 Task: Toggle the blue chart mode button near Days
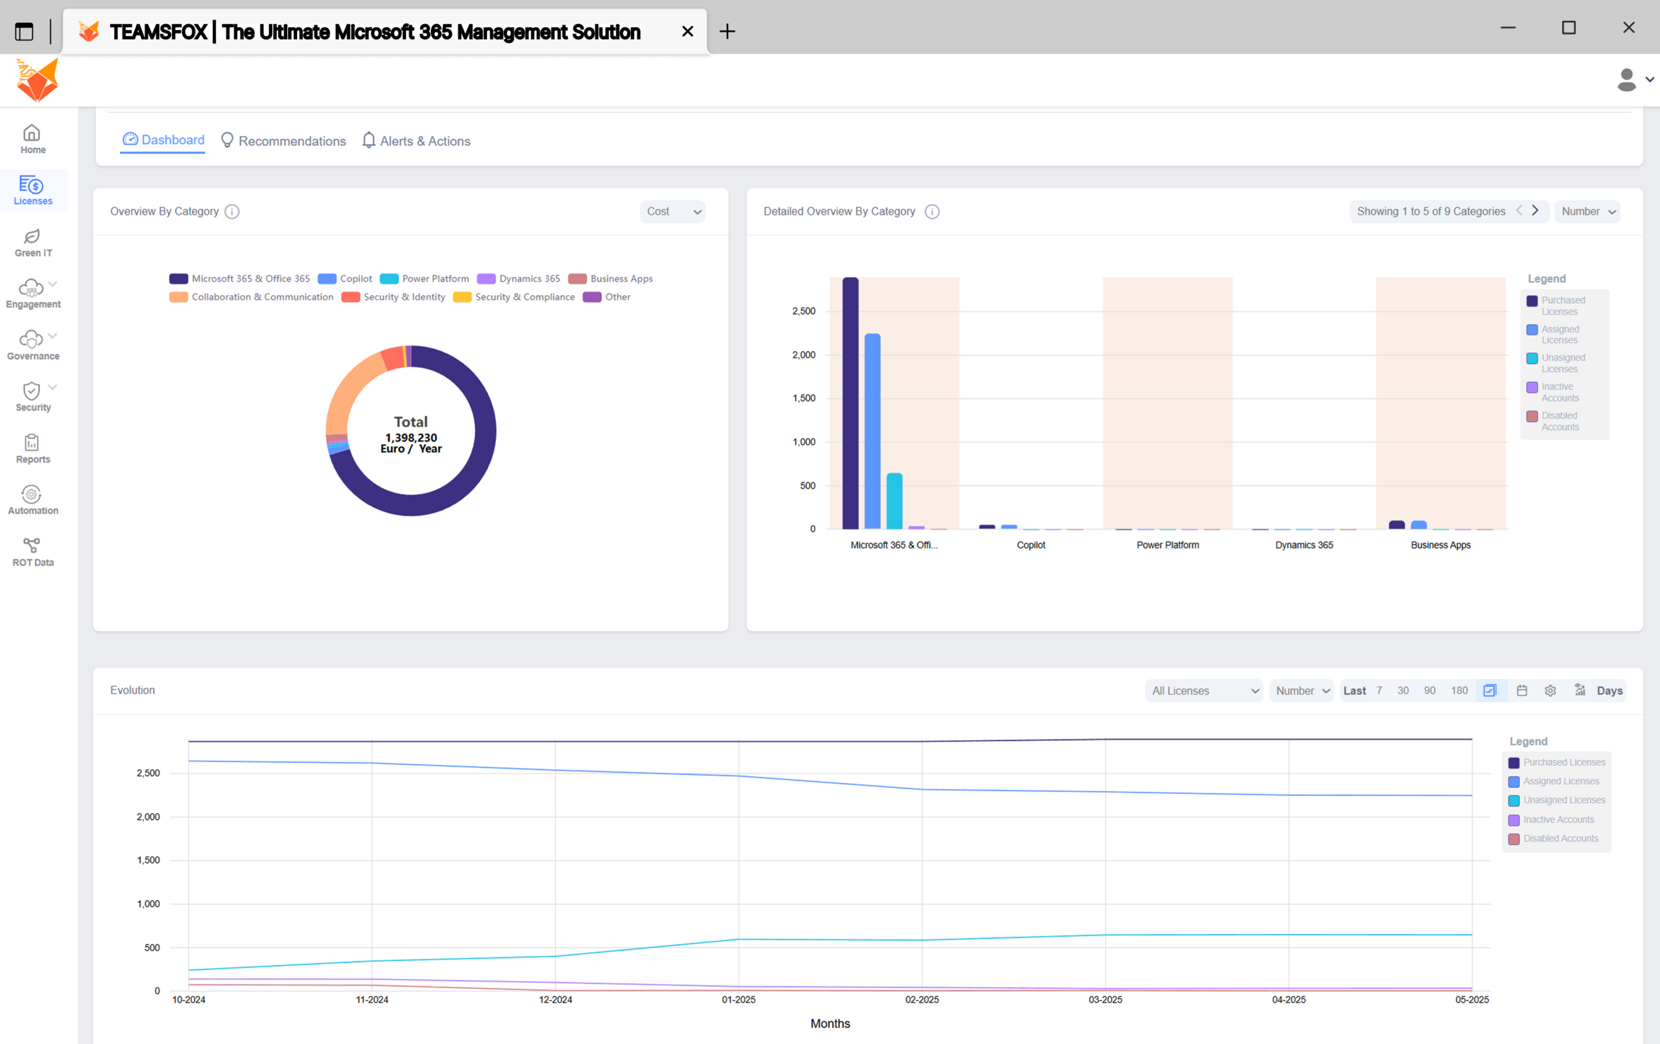tap(1491, 689)
